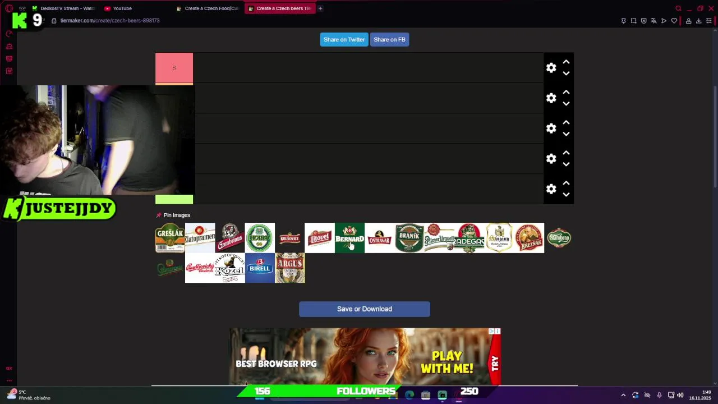Open the browser downloads icon
The width and height of the screenshot is (718, 404).
click(698, 21)
